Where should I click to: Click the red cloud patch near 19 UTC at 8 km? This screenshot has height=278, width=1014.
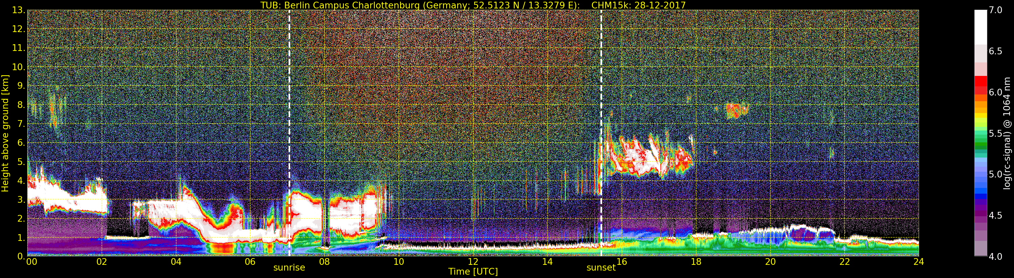(737, 111)
